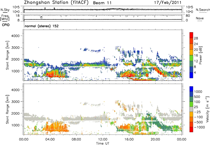Pick the light green segment of power colorbar
The image size is (210, 145).
[x=191, y=58]
